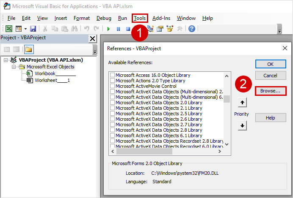This screenshot has width=293, height=198.
Task: Close the Project pane with X
Action: point(92,38)
